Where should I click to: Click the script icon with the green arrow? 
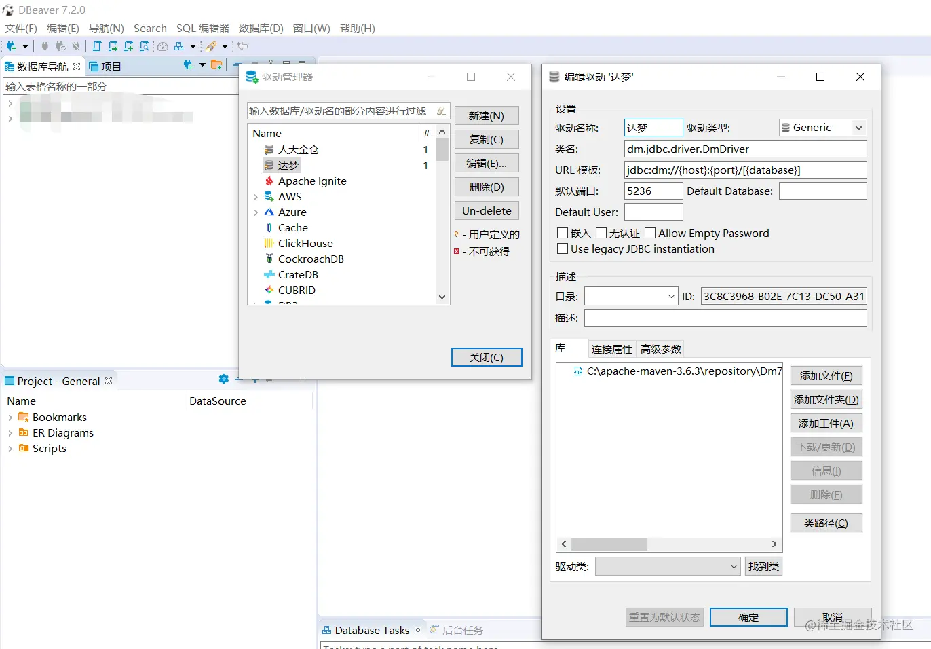tap(113, 46)
